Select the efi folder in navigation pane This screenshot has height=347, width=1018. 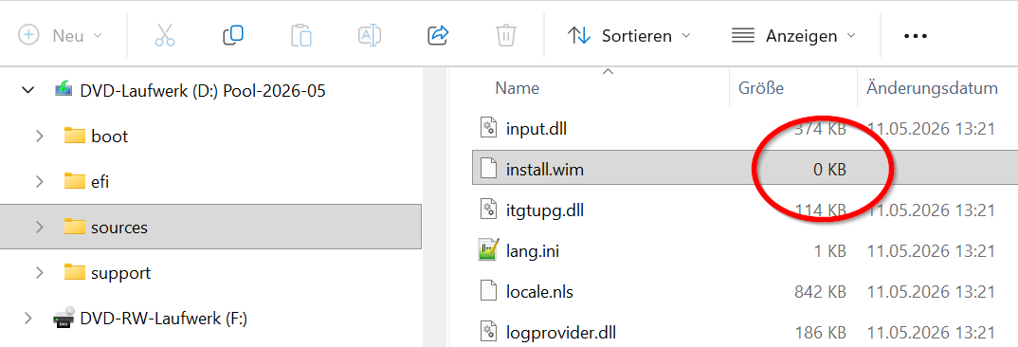point(100,181)
